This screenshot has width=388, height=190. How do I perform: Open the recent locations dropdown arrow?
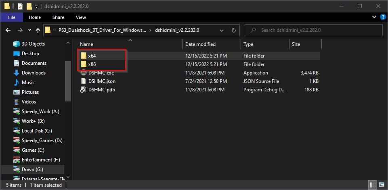[x=30, y=30]
